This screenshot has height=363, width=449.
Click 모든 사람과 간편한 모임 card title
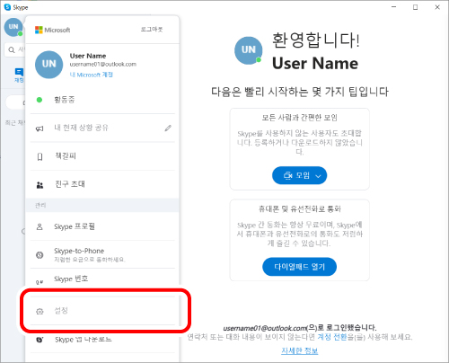coord(299,118)
